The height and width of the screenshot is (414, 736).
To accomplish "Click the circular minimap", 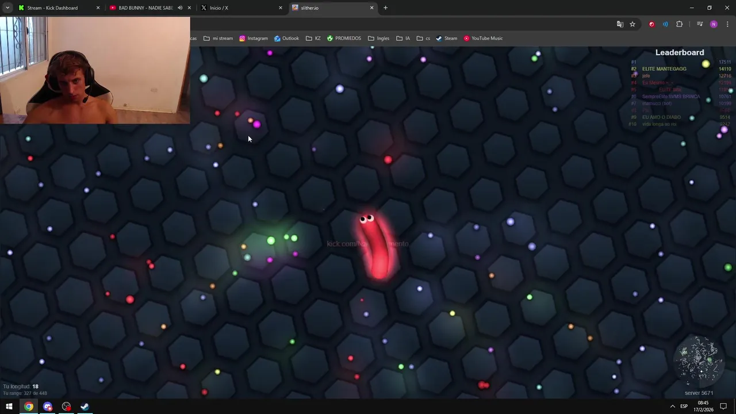I will pos(699,361).
